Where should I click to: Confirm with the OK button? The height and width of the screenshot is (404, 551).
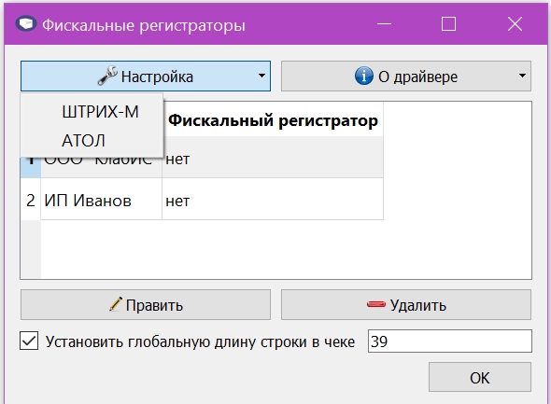point(480,377)
